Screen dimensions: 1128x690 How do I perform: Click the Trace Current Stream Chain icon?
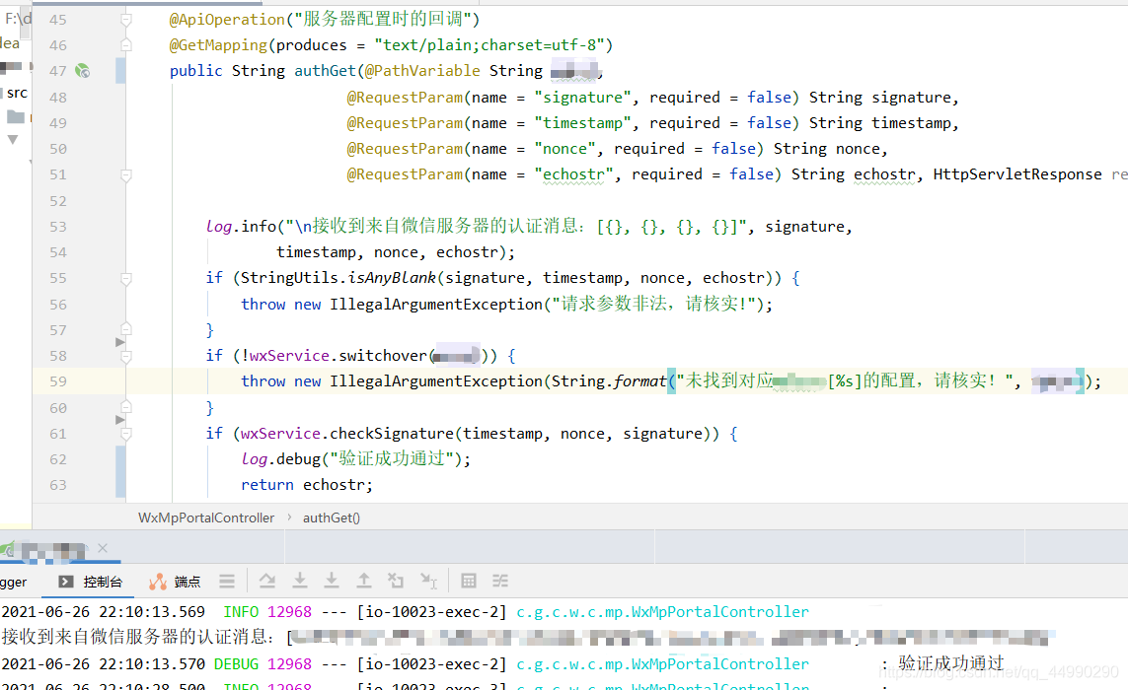(x=500, y=581)
